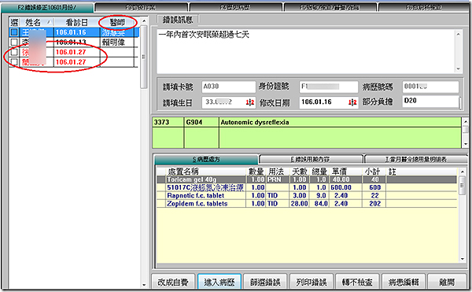Click the 看診日 column header

(x=76, y=22)
